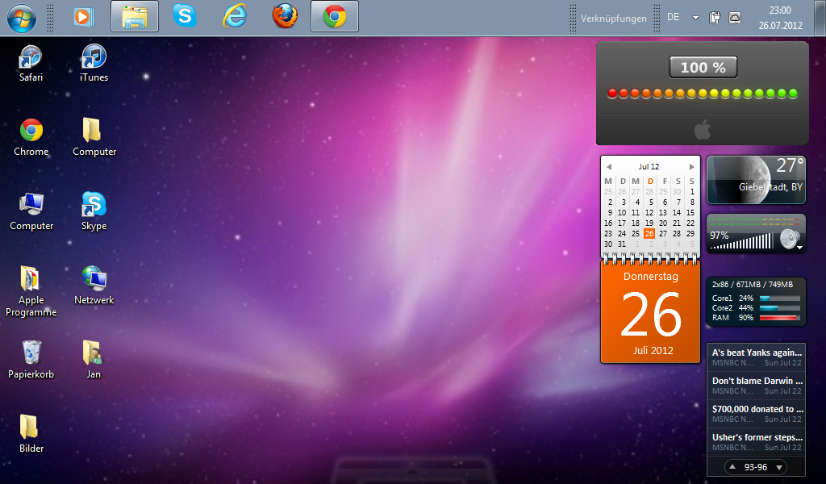
Task: Click the Juli 2012 label
Action: 653,350
